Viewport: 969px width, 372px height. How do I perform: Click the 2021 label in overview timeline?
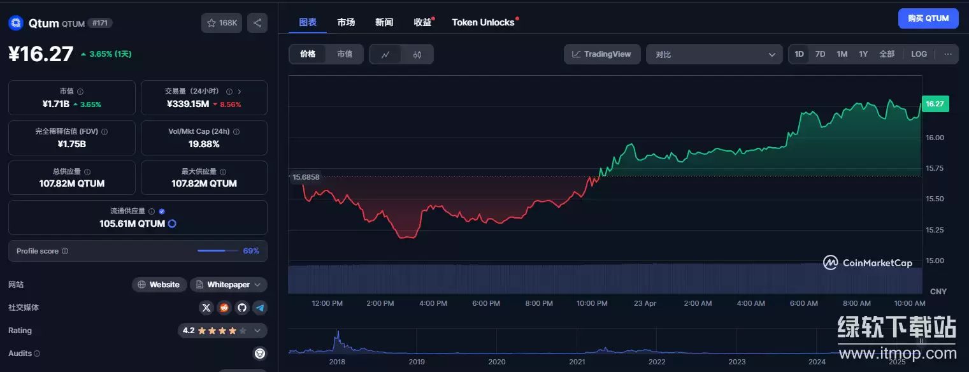[577, 362]
